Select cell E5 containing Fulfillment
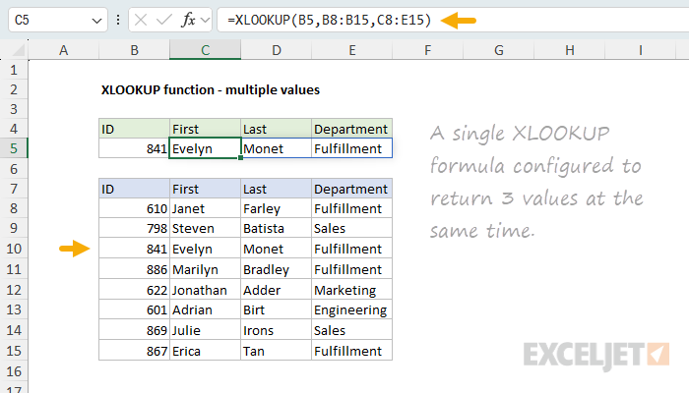 click(352, 148)
